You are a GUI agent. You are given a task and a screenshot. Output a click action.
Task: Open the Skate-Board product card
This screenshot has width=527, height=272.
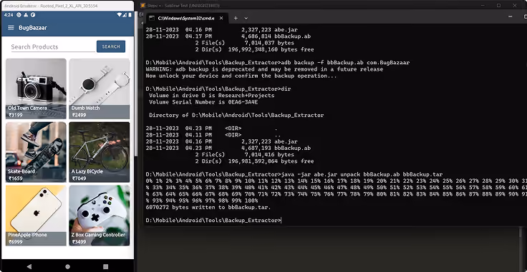(x=36, y=152)
